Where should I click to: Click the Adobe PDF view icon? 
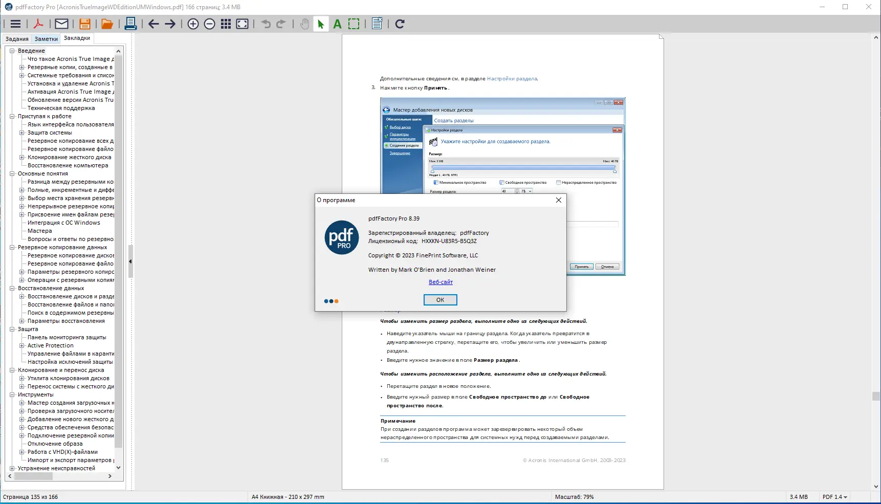(38, 24)
